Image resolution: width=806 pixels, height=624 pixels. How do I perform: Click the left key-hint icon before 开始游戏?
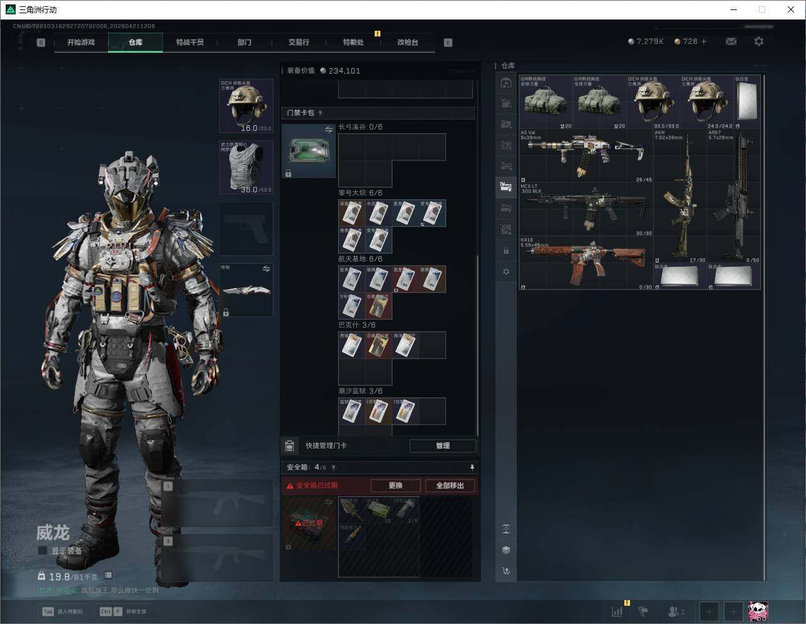[41, 43]
